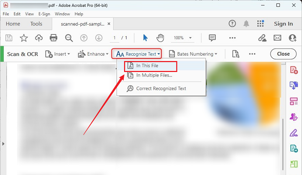The width and height of the screenshot is (302, 175).
Task: Close the Scan & OCR toolbar
Action: click(x=283, y=54)
